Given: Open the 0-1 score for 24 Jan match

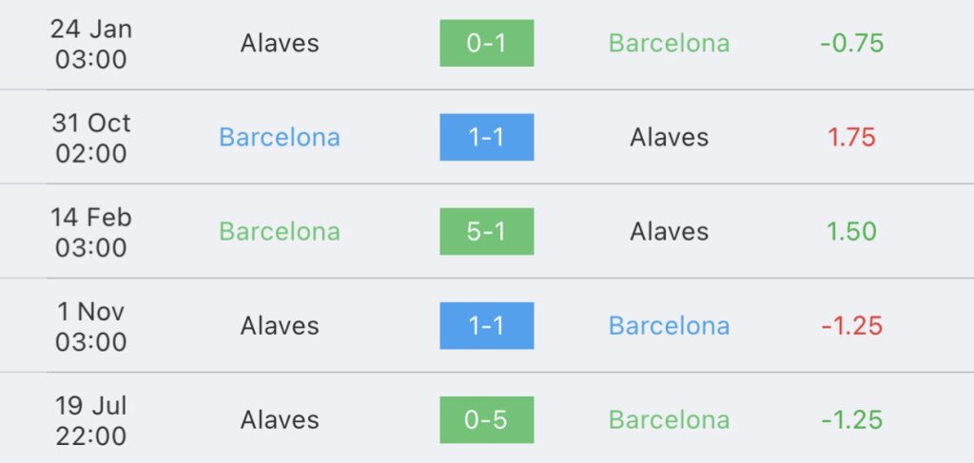Looking at the screenshot, I should tap(486, 43).
